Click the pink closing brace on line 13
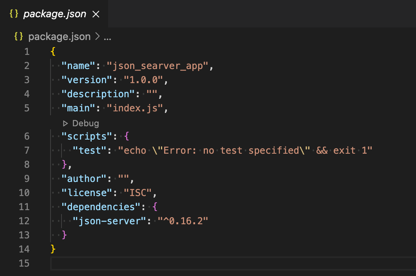 (64, 235)
